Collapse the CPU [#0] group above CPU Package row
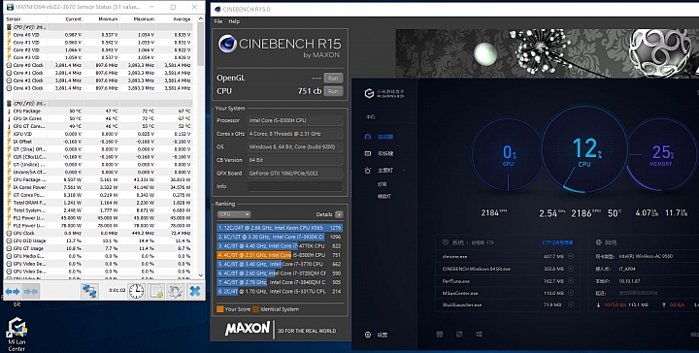The image size is (699, 353). pyautogui.click(x=9, y=103)
